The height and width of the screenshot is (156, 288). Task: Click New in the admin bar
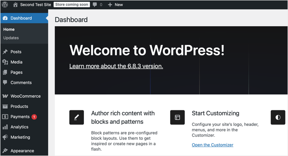[119, 5]
